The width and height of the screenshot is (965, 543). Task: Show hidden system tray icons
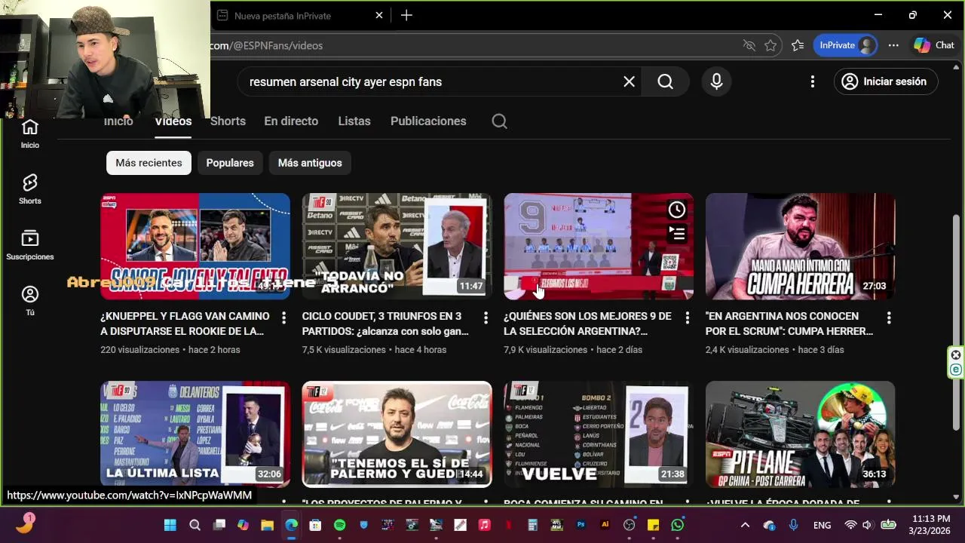point(745,525)
